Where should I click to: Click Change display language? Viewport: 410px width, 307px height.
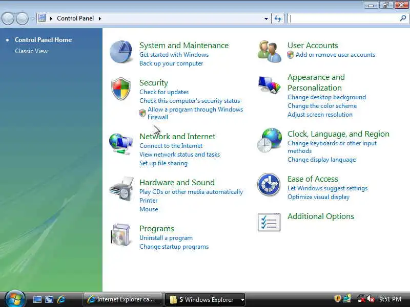(322, 160)
